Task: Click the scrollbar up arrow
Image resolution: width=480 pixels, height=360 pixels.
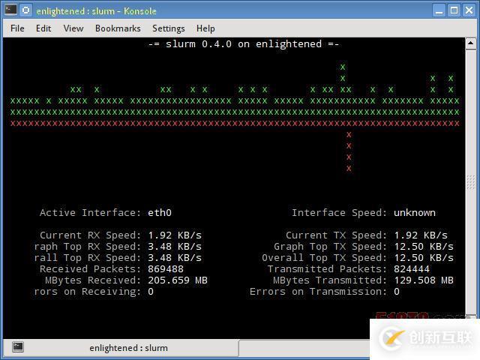Action: tap(471, 43)
